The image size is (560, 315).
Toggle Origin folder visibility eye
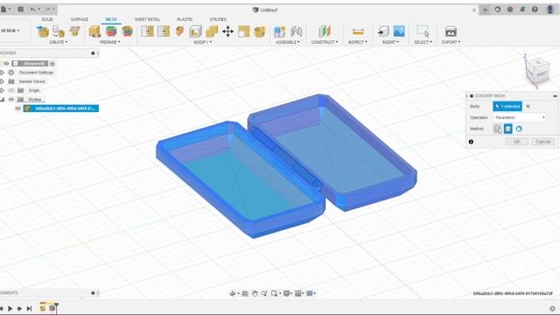tap(11, 90)
